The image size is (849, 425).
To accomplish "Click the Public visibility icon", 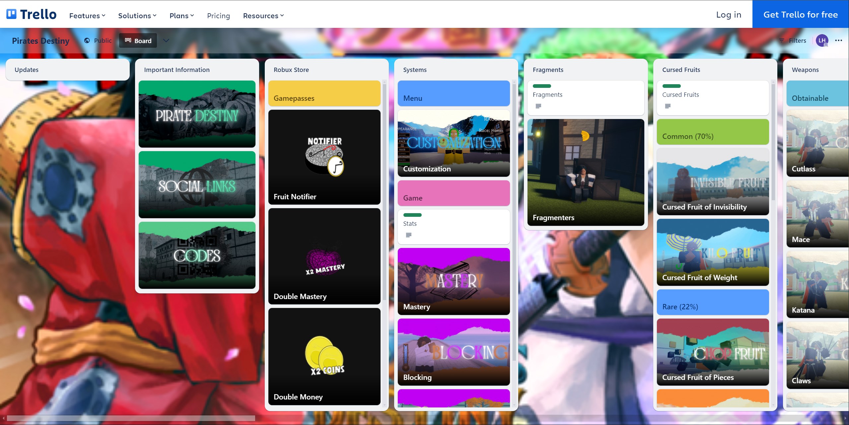I will tap(86, 41).
